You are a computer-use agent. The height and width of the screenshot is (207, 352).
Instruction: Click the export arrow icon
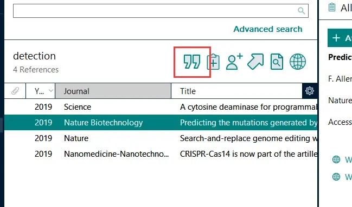(x=255, y=62)
